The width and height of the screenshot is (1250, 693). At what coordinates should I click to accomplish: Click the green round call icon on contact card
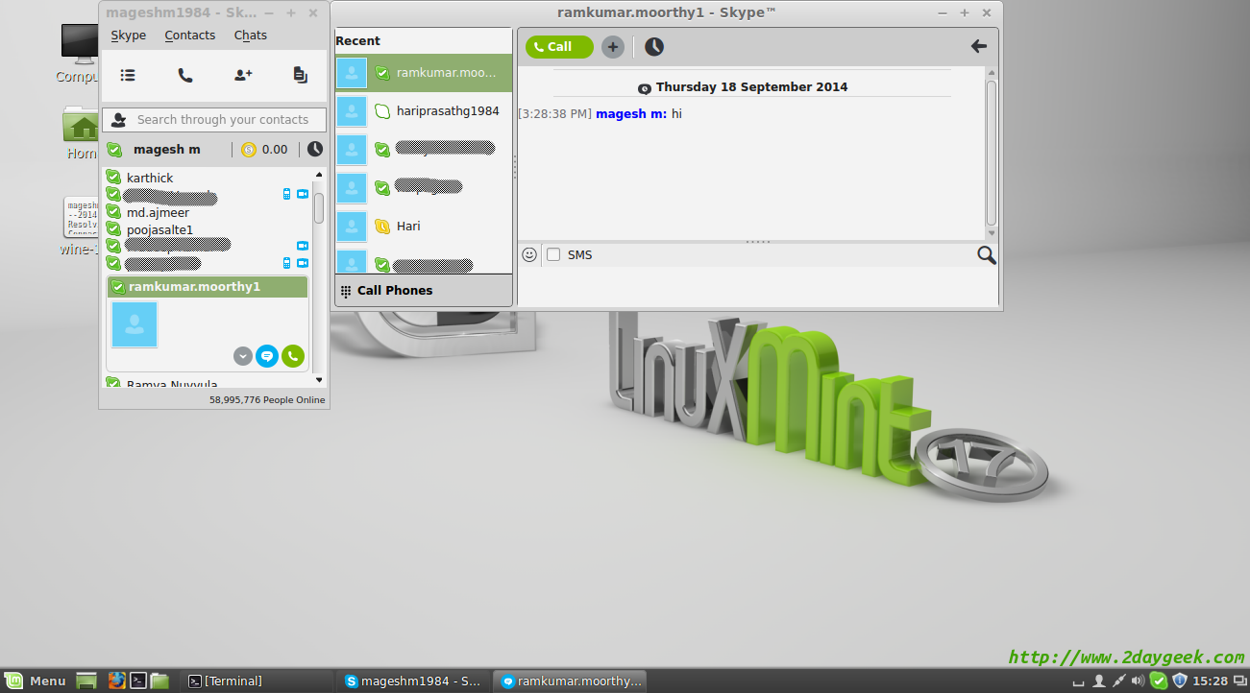[x=293, y=356]
